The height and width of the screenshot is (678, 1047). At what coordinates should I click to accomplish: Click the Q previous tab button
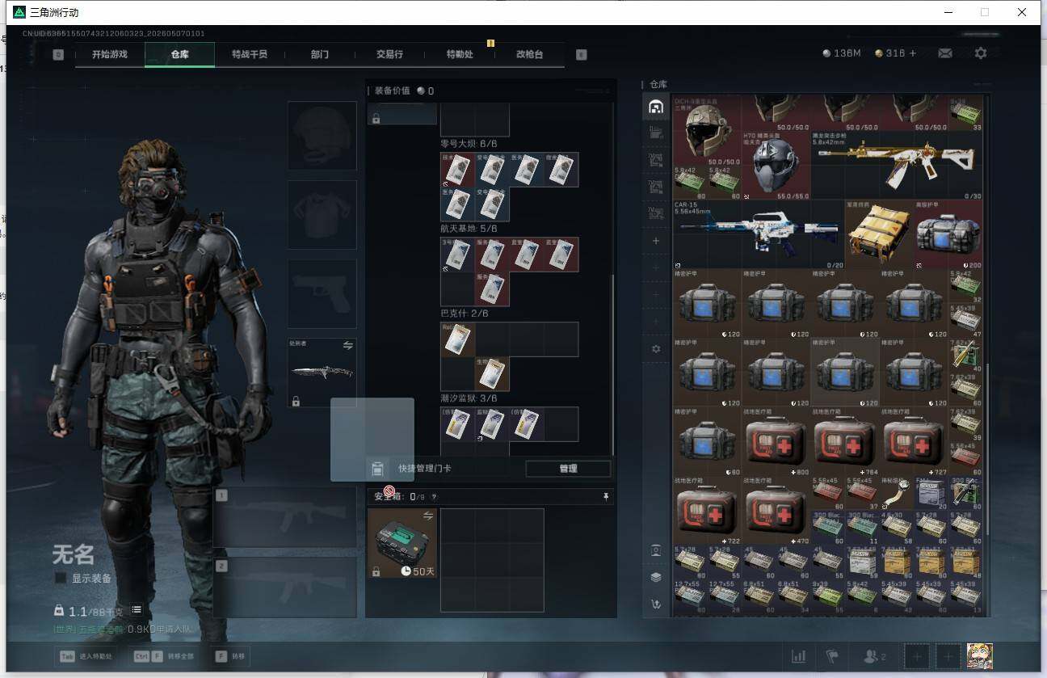(x=58, y=54)
